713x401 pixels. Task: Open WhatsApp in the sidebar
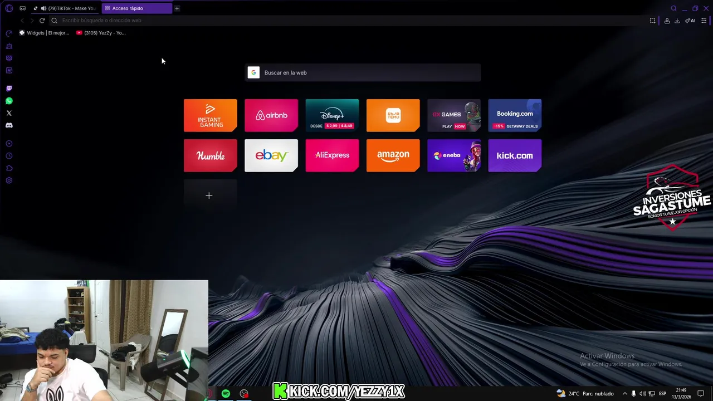[9, 101]
